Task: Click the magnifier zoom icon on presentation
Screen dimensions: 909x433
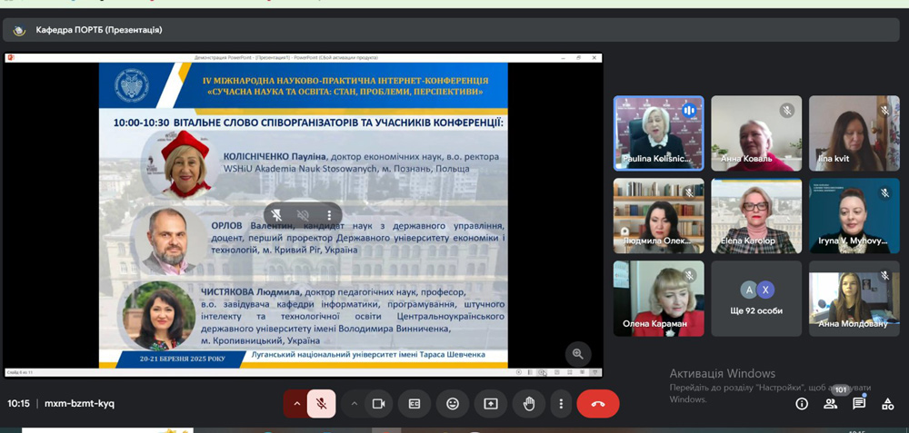Action: click(577, 354)
